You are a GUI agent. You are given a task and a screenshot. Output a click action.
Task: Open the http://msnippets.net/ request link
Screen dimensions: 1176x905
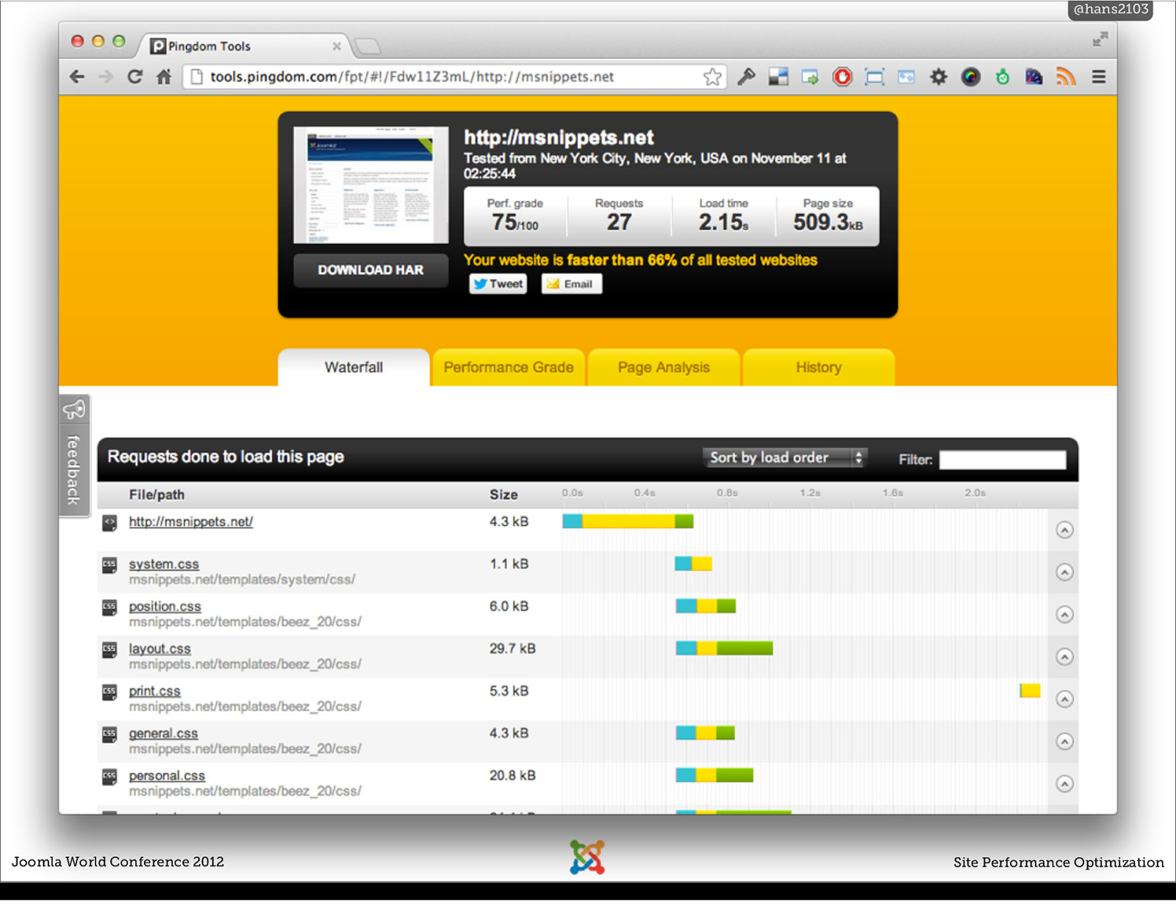191,522
